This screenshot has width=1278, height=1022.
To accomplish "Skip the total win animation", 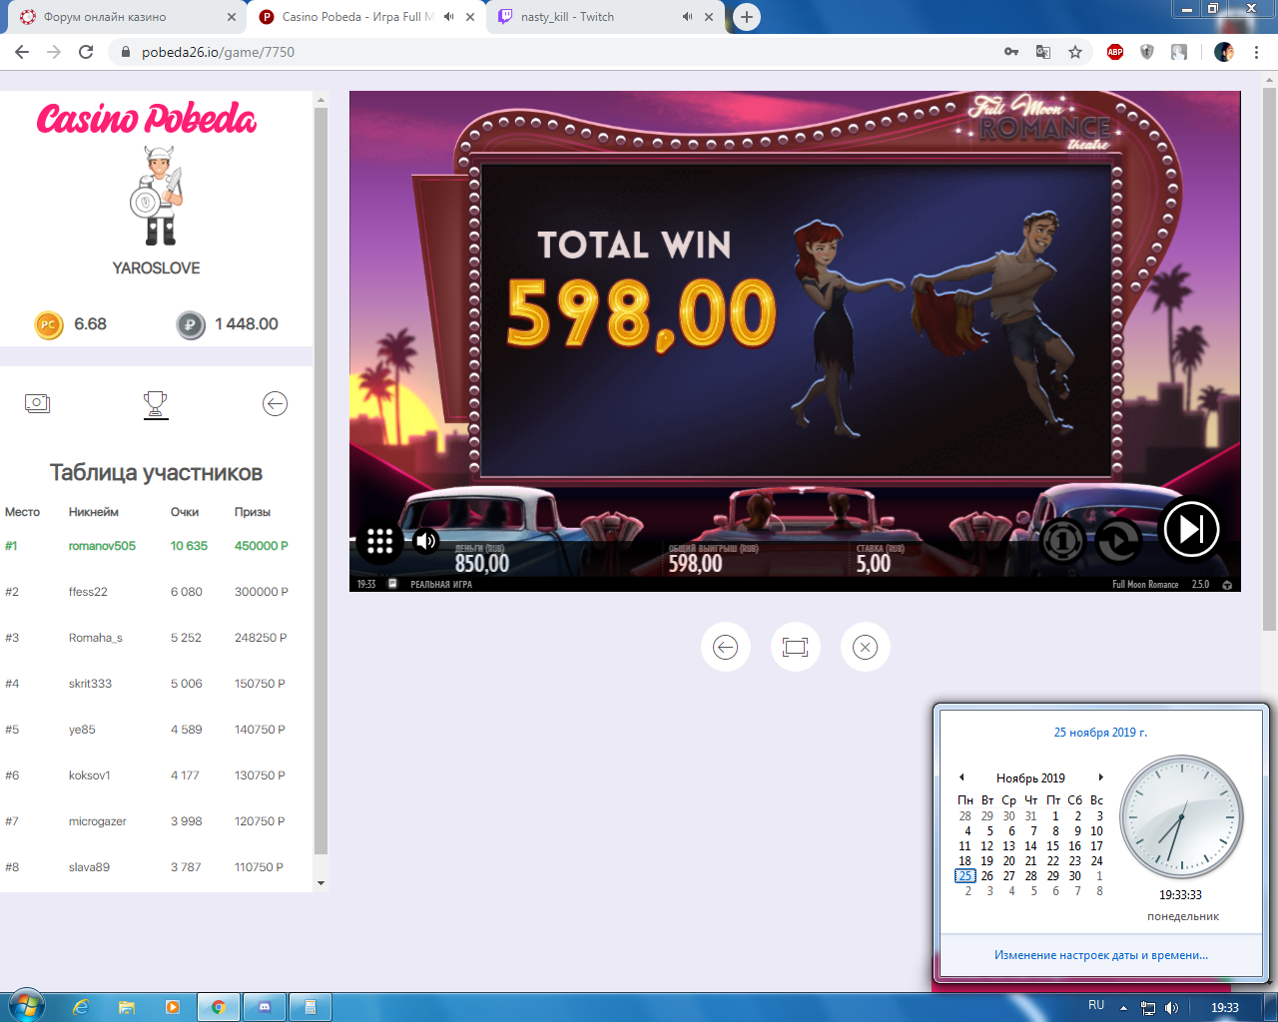I will coord(1191,529).
